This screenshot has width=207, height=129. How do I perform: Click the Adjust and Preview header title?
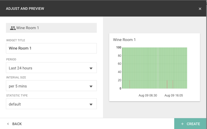[x=25, y=9]
